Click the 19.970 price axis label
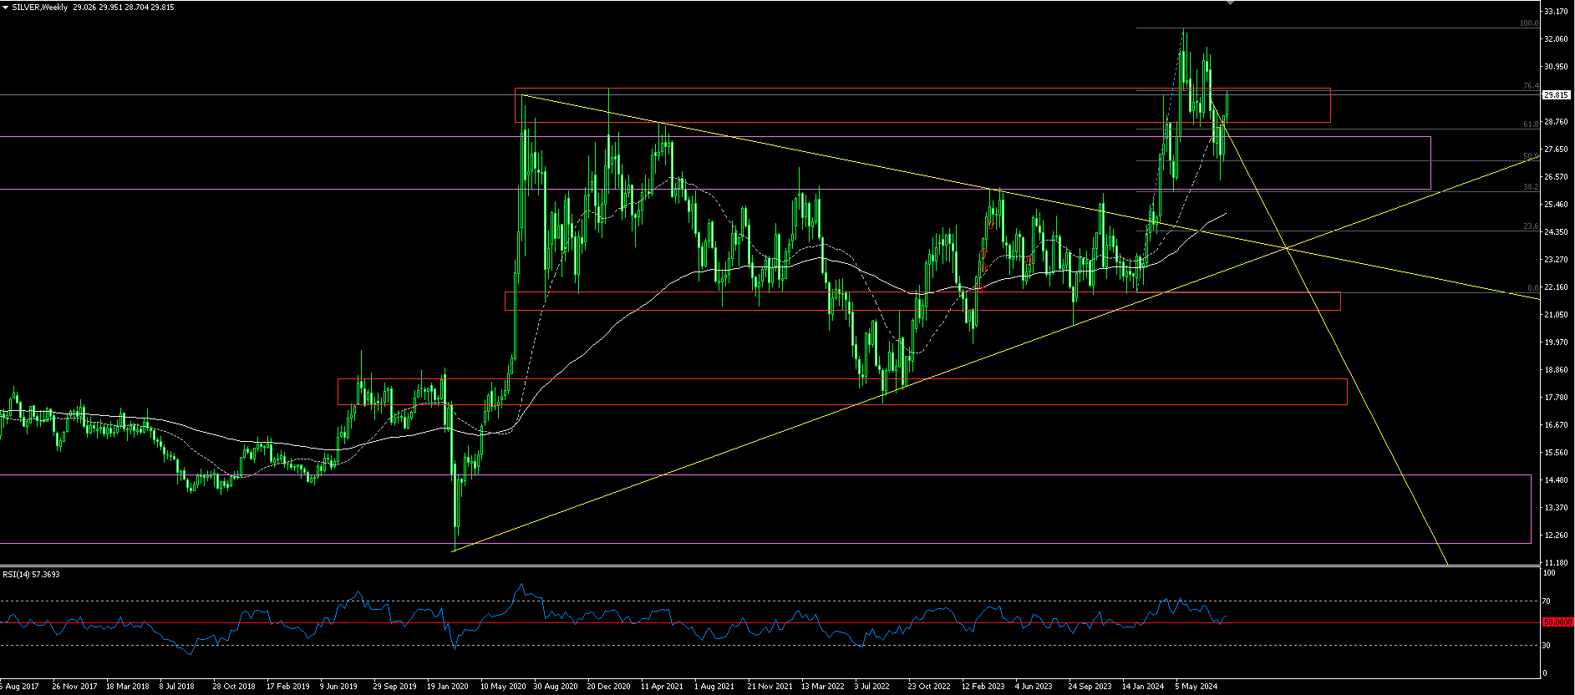Viewport: 1575px width, 695px height. click(x=1556, y=342)
